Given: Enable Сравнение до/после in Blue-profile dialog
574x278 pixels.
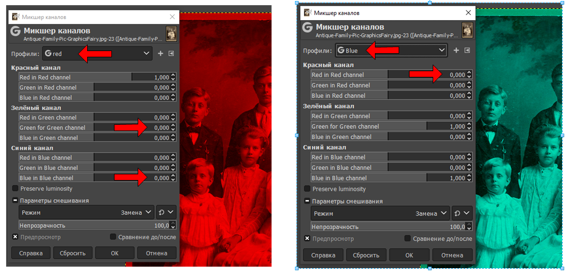Looking at the screenshot, I should 407,239.
